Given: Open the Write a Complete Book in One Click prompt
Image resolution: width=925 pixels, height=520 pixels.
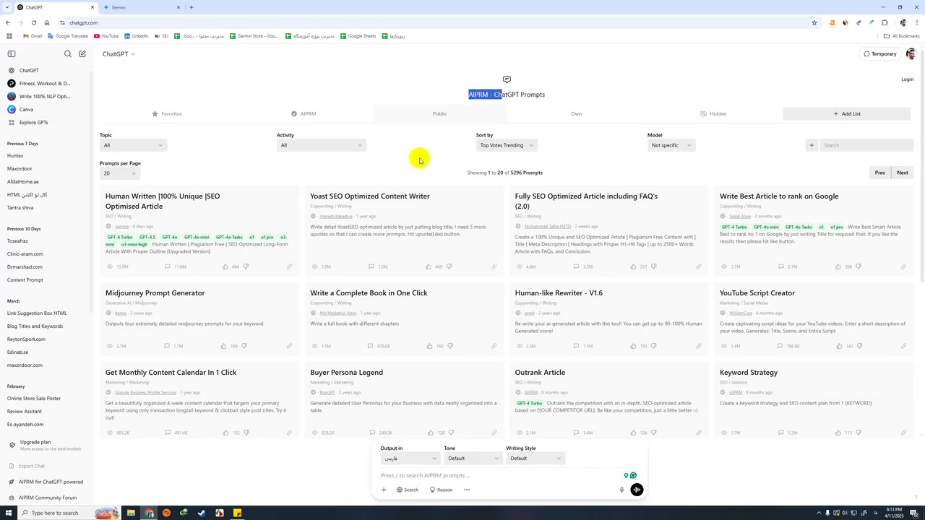Looking at the screenshot, I should pyautogui.click(x=369, y=293).
